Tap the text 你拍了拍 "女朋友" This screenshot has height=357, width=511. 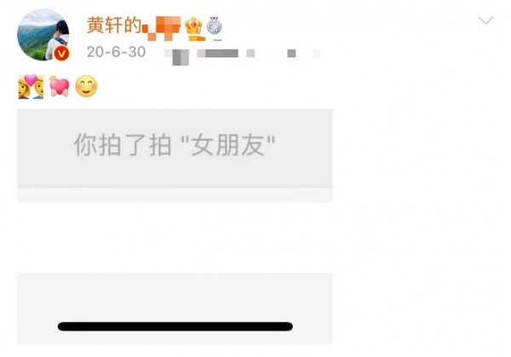pyautogui.click(x=175, y=145)
